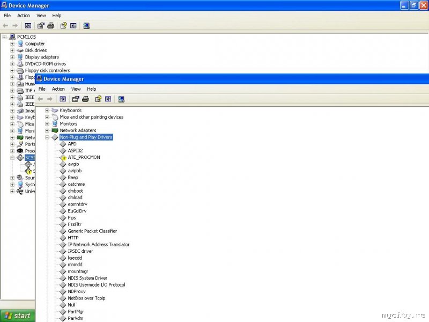The image size is (429, 322).
Task: Select the mountmgr driver entry
Action: click(78, 272)
